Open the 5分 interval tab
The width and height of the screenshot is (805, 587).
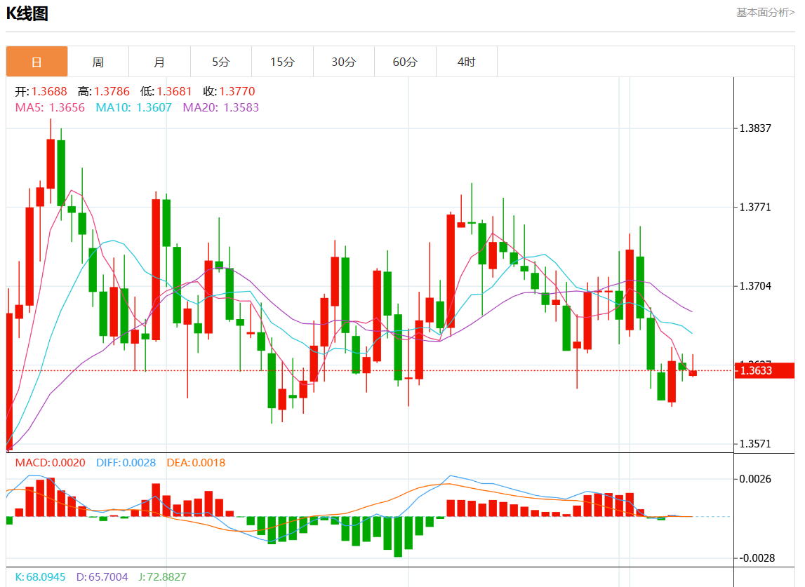221,62
